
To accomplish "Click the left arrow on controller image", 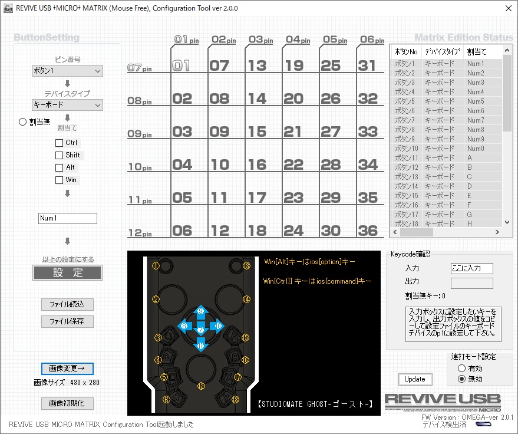I will 185,325.
